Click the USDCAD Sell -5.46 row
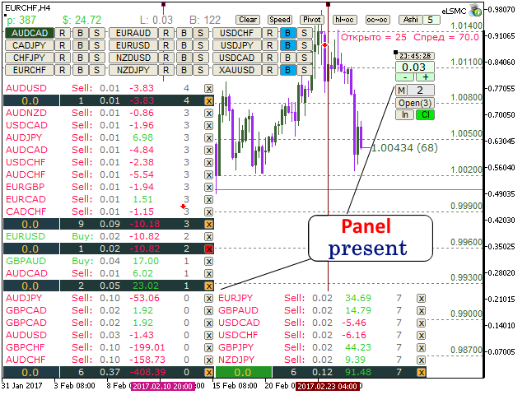527x395 pixels. pyautogui.click(x=322, y=323)
